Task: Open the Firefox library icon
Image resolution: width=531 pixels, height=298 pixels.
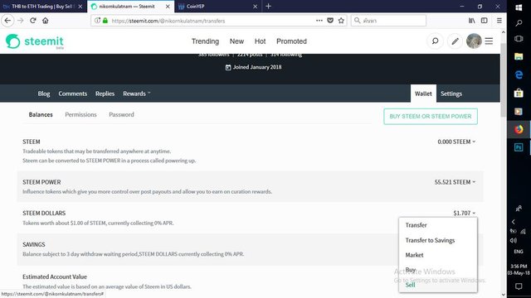Action: [x=471, y=21]
